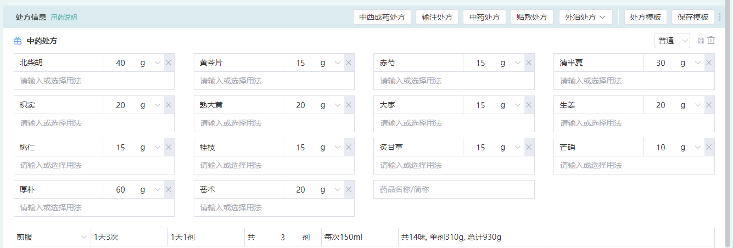Open the three-dot more options menu
733x248 pixels.
click(720, 17)
